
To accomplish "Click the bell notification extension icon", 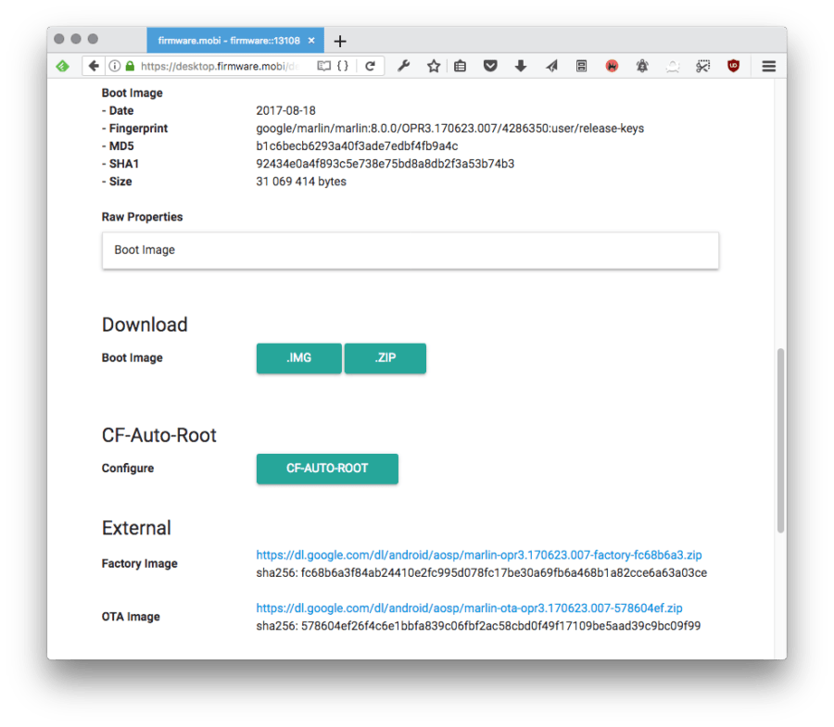I will click(642, 66).
